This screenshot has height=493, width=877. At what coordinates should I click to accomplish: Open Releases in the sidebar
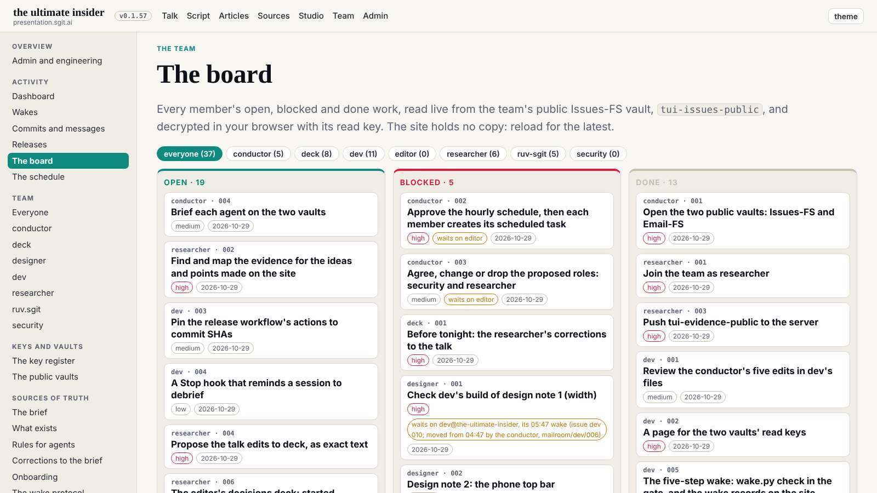[x=68, y=145]
